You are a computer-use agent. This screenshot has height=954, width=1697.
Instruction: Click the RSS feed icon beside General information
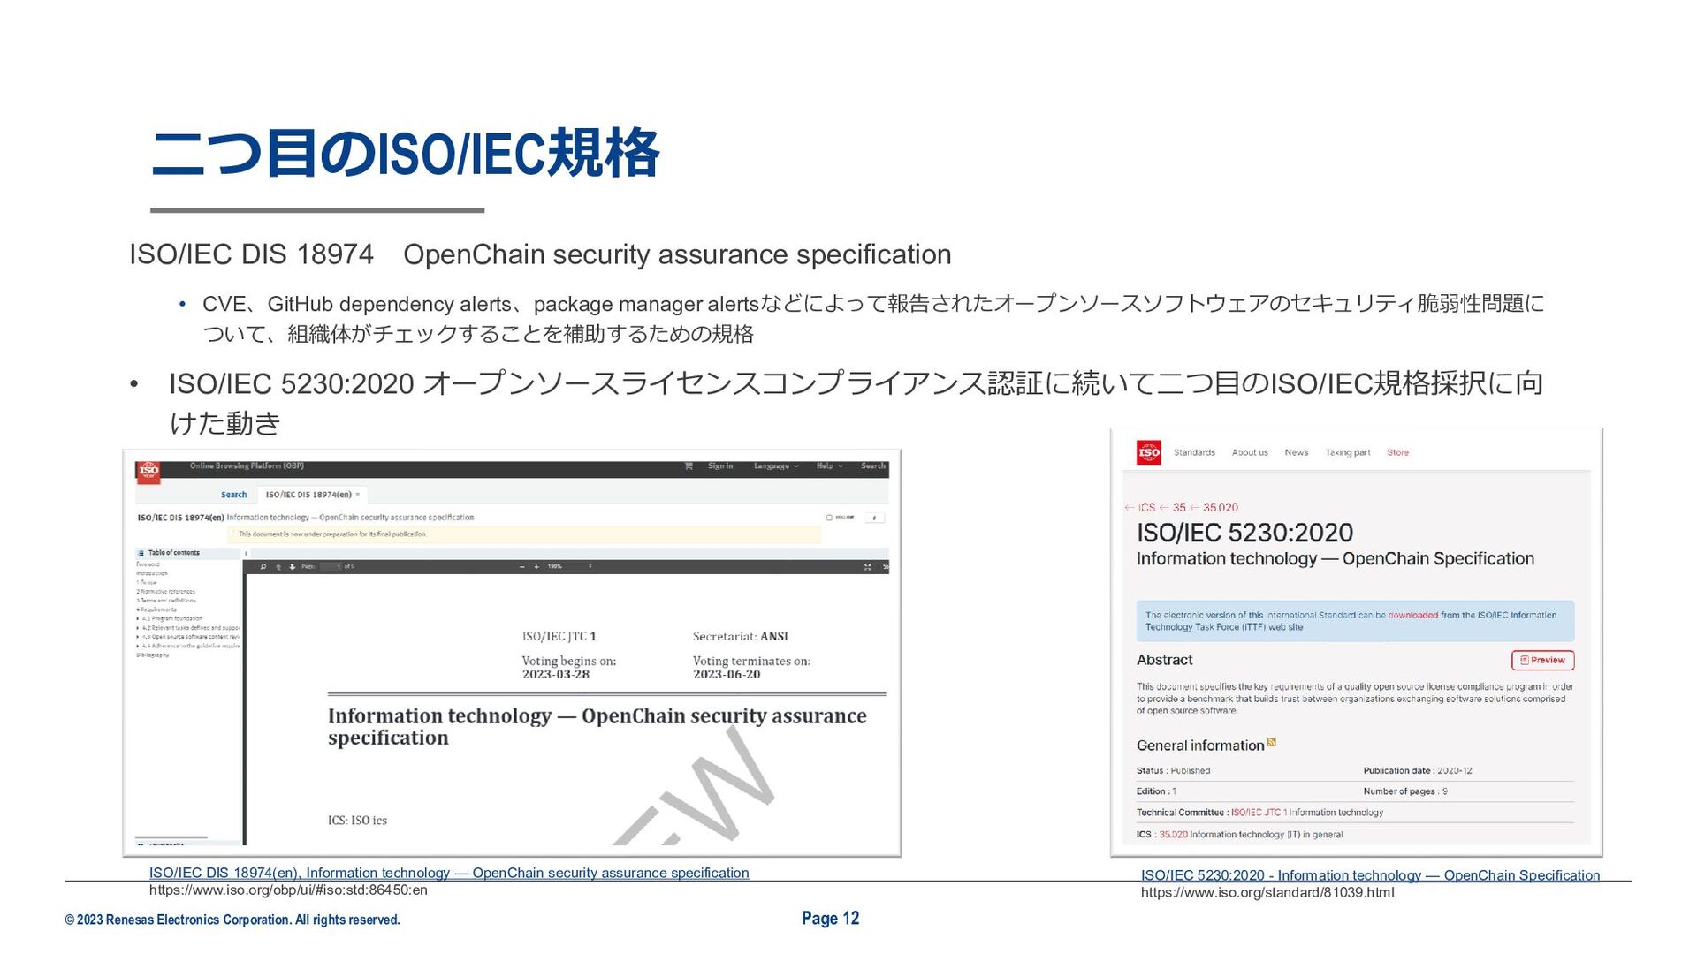pos(1271,743)
